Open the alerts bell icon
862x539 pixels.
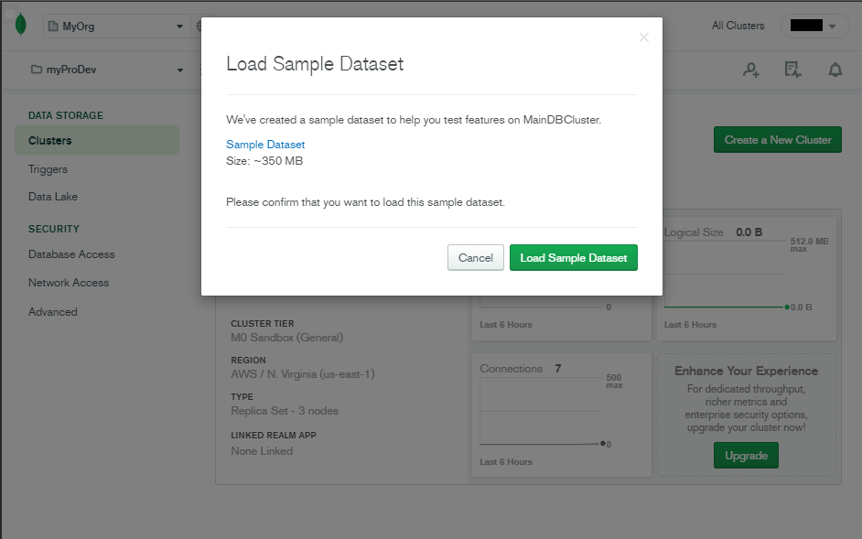(x=835, y=70)
